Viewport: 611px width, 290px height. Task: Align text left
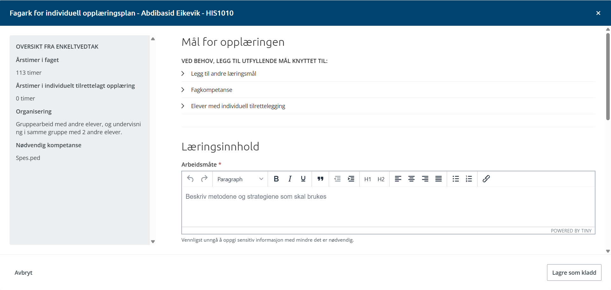pos(398,179)
